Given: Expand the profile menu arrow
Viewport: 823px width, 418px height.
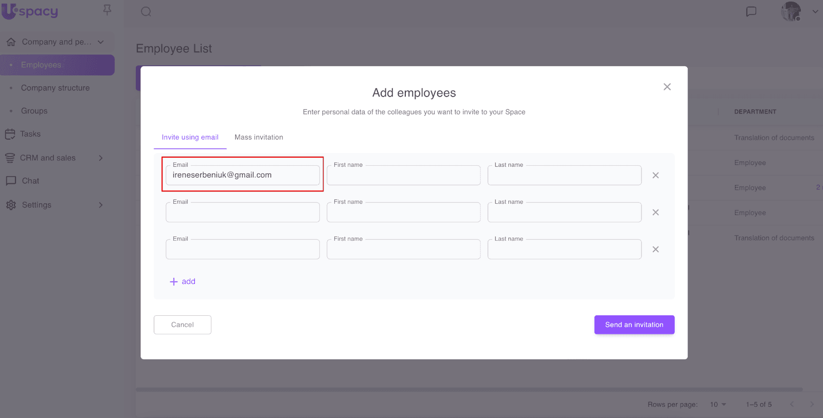Looking at the screenshot, I should pos(815,11).
